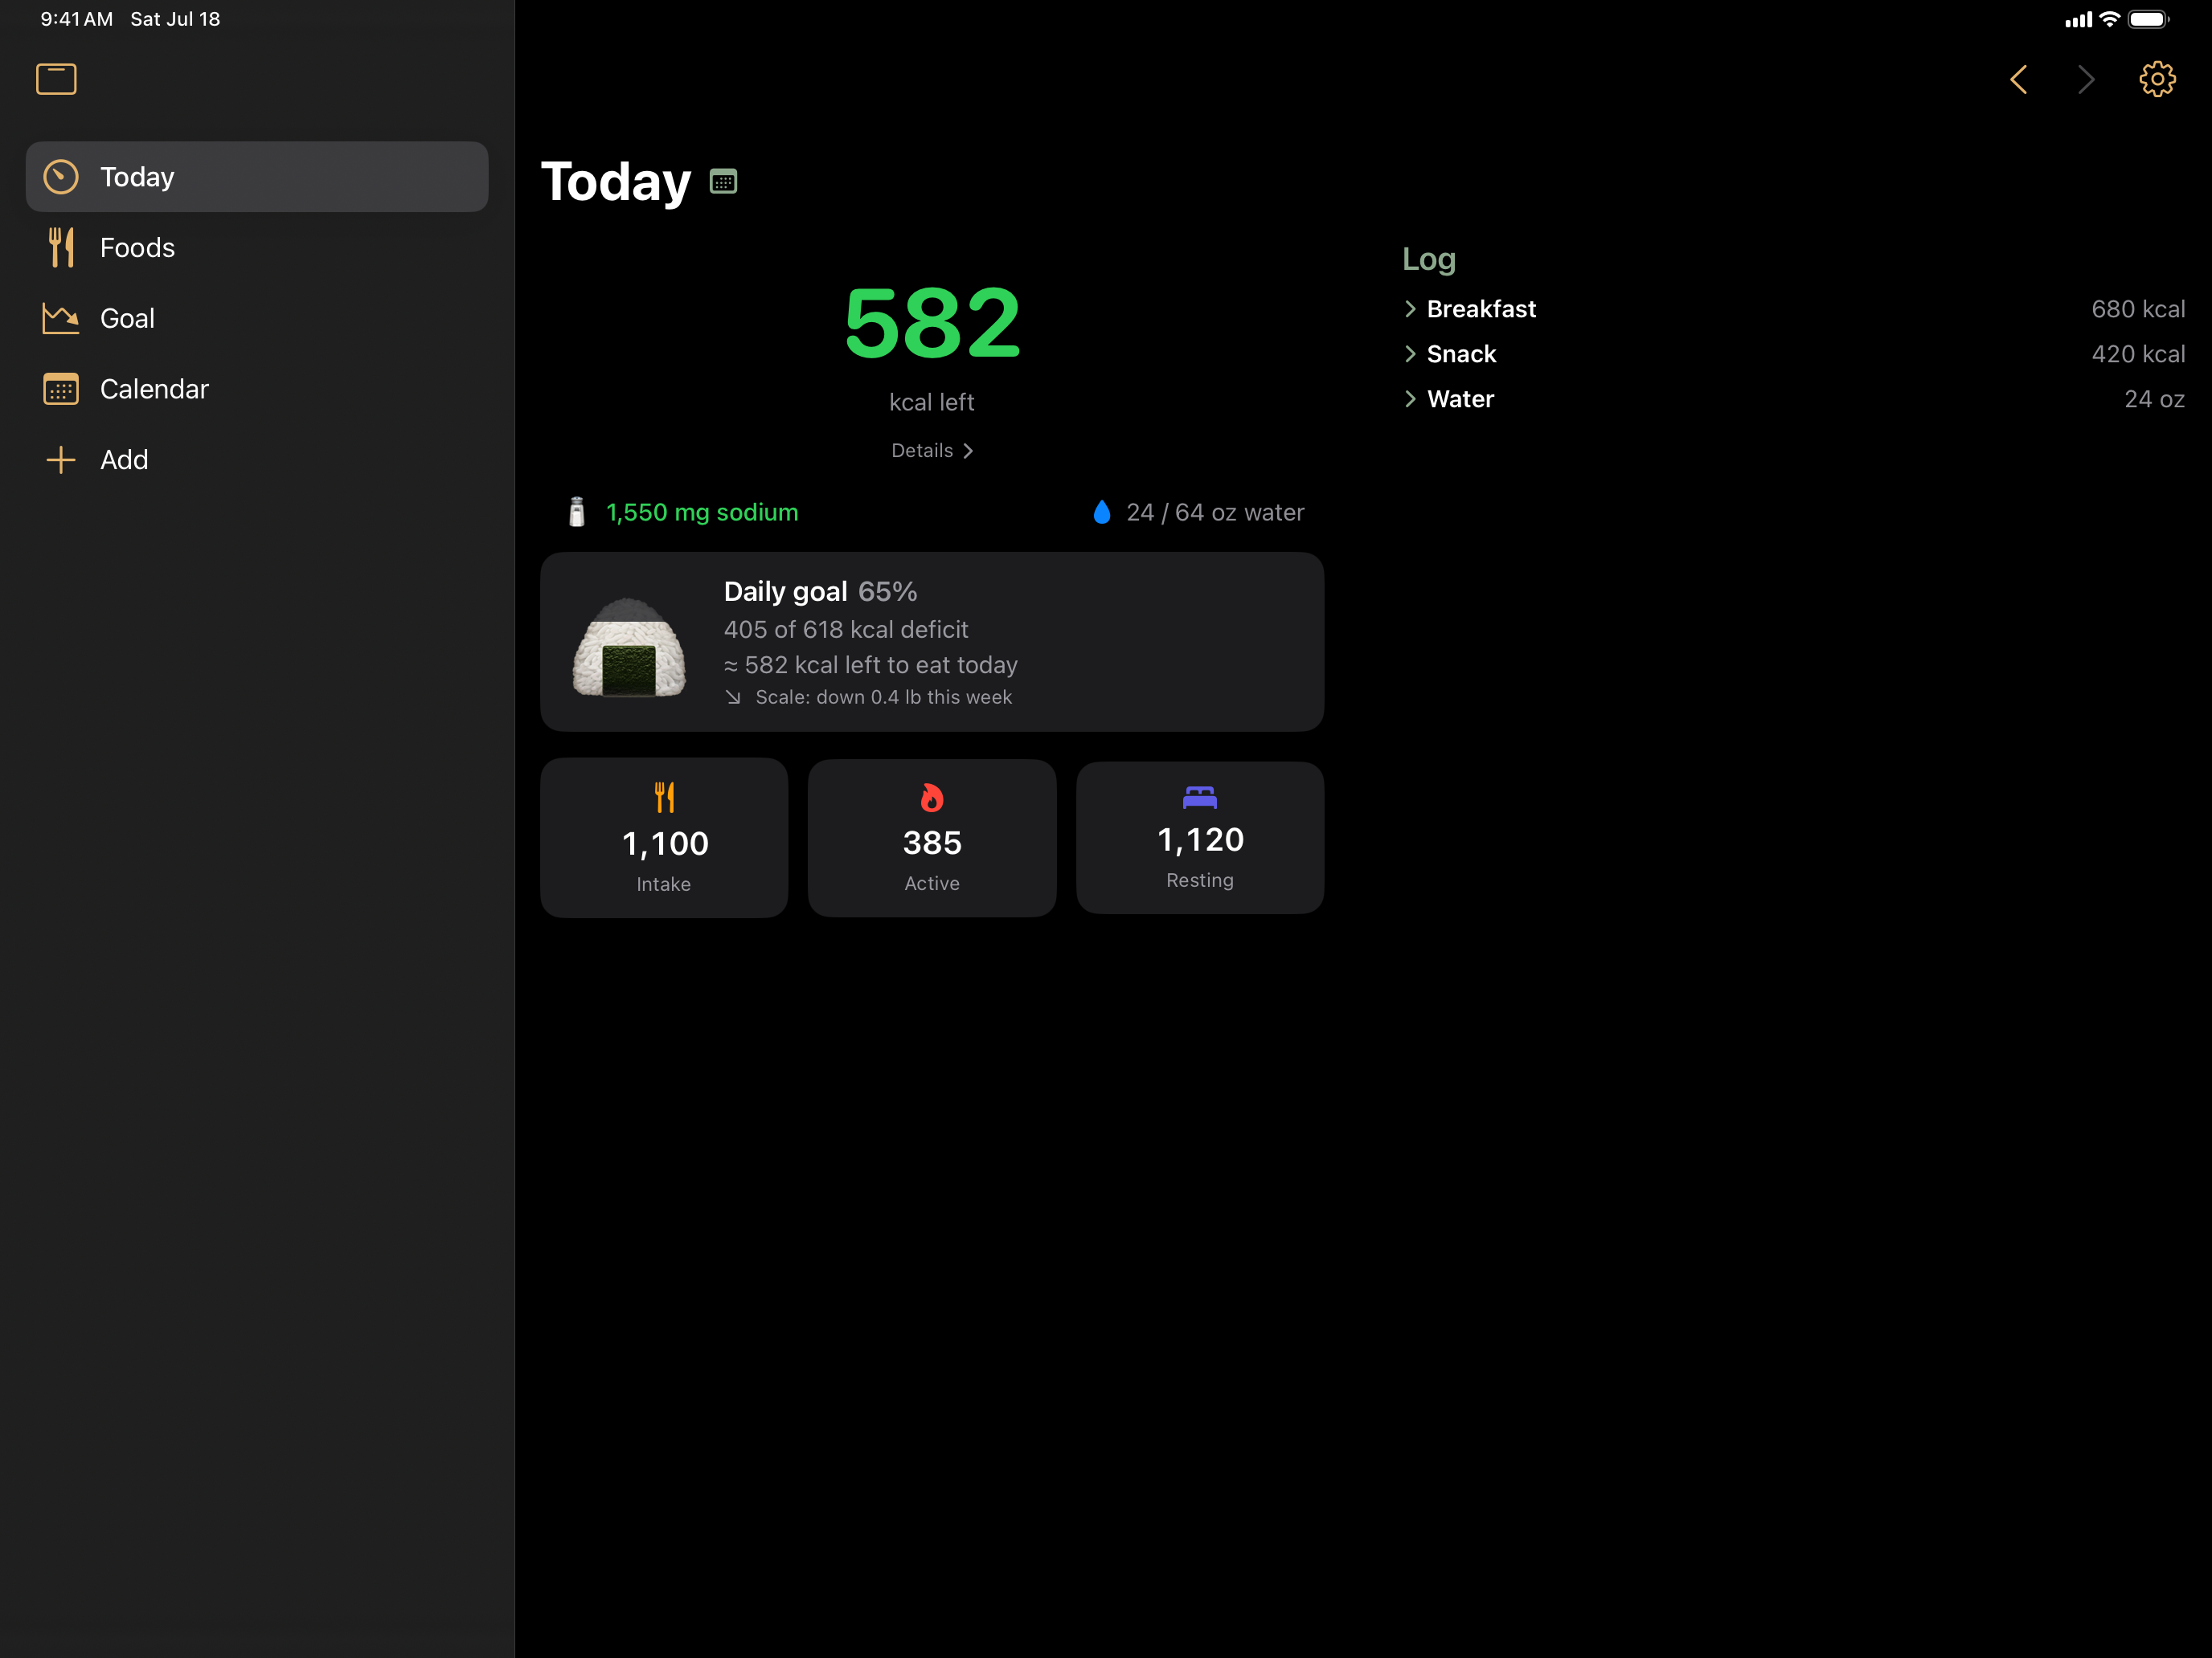Tap the Log section heading
This screenshot has height=1658, width=2212.
click(x=1428, y=259)
